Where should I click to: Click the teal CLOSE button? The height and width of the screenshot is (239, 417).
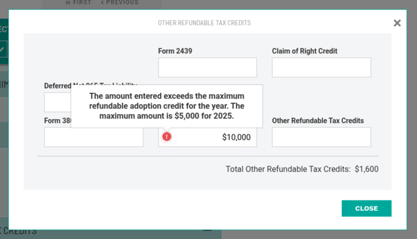coord(367,208)
